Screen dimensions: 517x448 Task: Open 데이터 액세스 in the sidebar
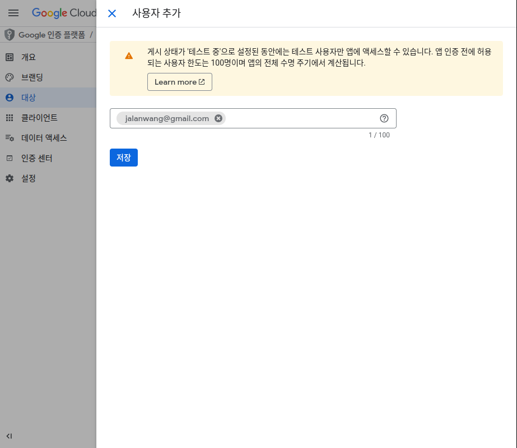(x=44, y=138)
